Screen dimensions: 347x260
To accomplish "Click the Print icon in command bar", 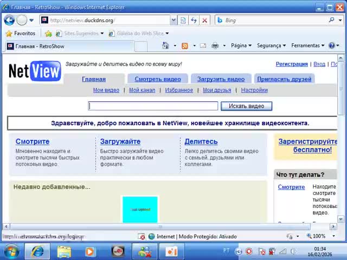I will pos(215,46).
